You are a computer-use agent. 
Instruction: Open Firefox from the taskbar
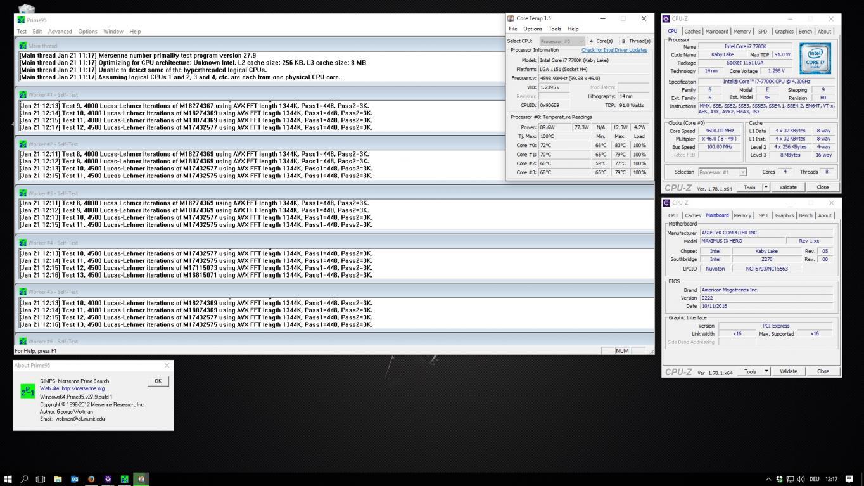(x=91, y=479)
